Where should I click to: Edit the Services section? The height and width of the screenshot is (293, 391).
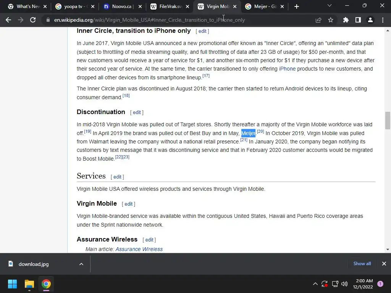[x=117, y=177]
